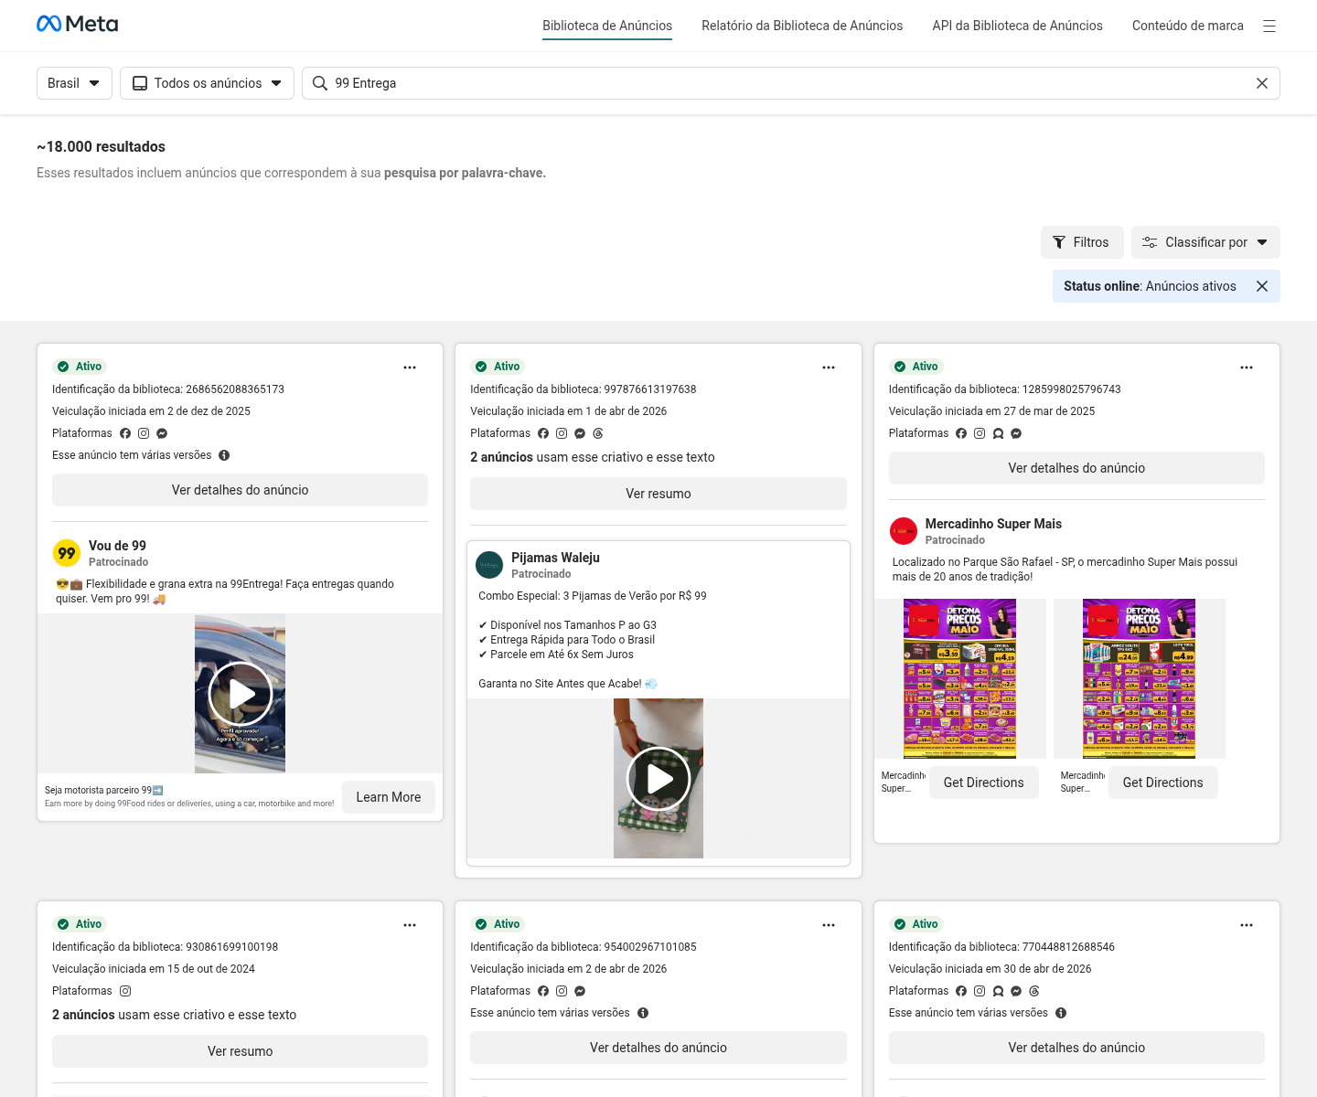View ad details for Mercadinho Super Mais
Viewport: 1317px width, 1097px height.
[x=1076, y=468]
